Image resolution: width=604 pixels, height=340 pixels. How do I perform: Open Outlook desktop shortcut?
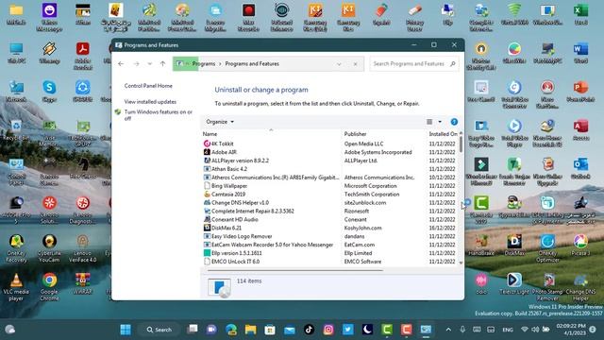pos(580,169)
